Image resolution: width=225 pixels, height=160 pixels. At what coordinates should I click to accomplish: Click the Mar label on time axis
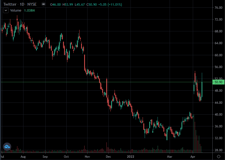click(170, 157)
